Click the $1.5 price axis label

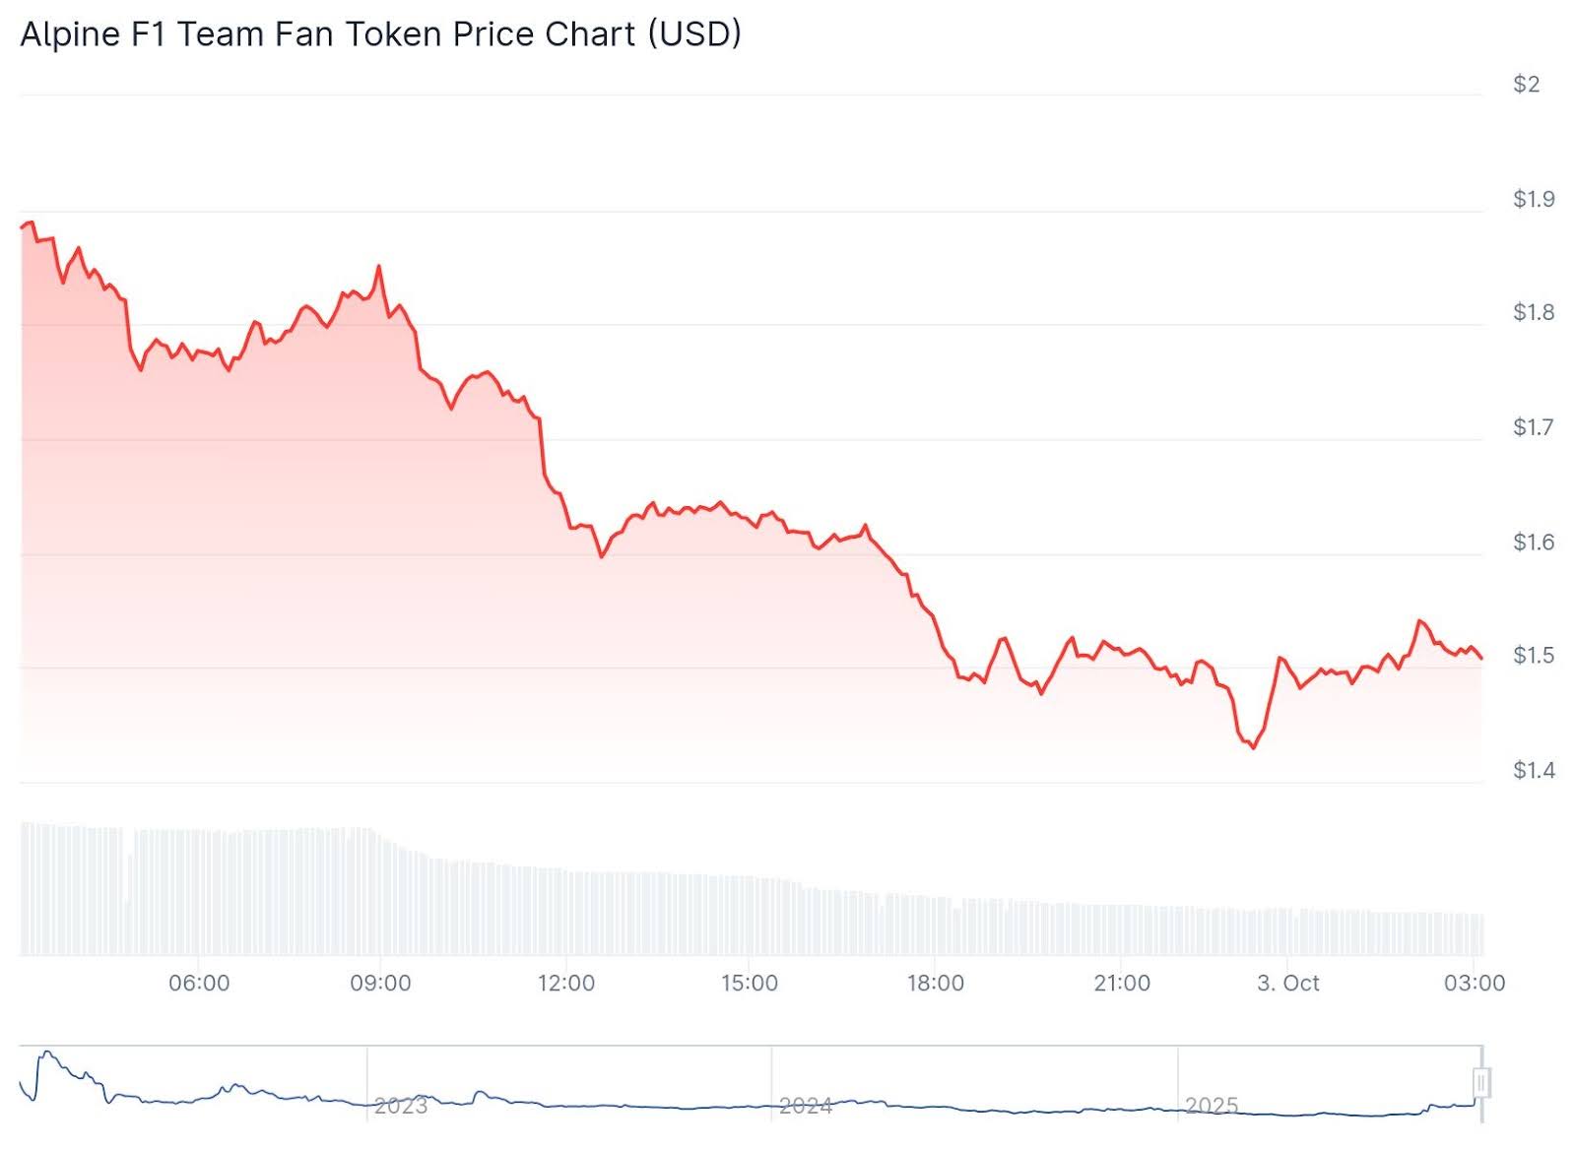click(x=1534, y=656)
